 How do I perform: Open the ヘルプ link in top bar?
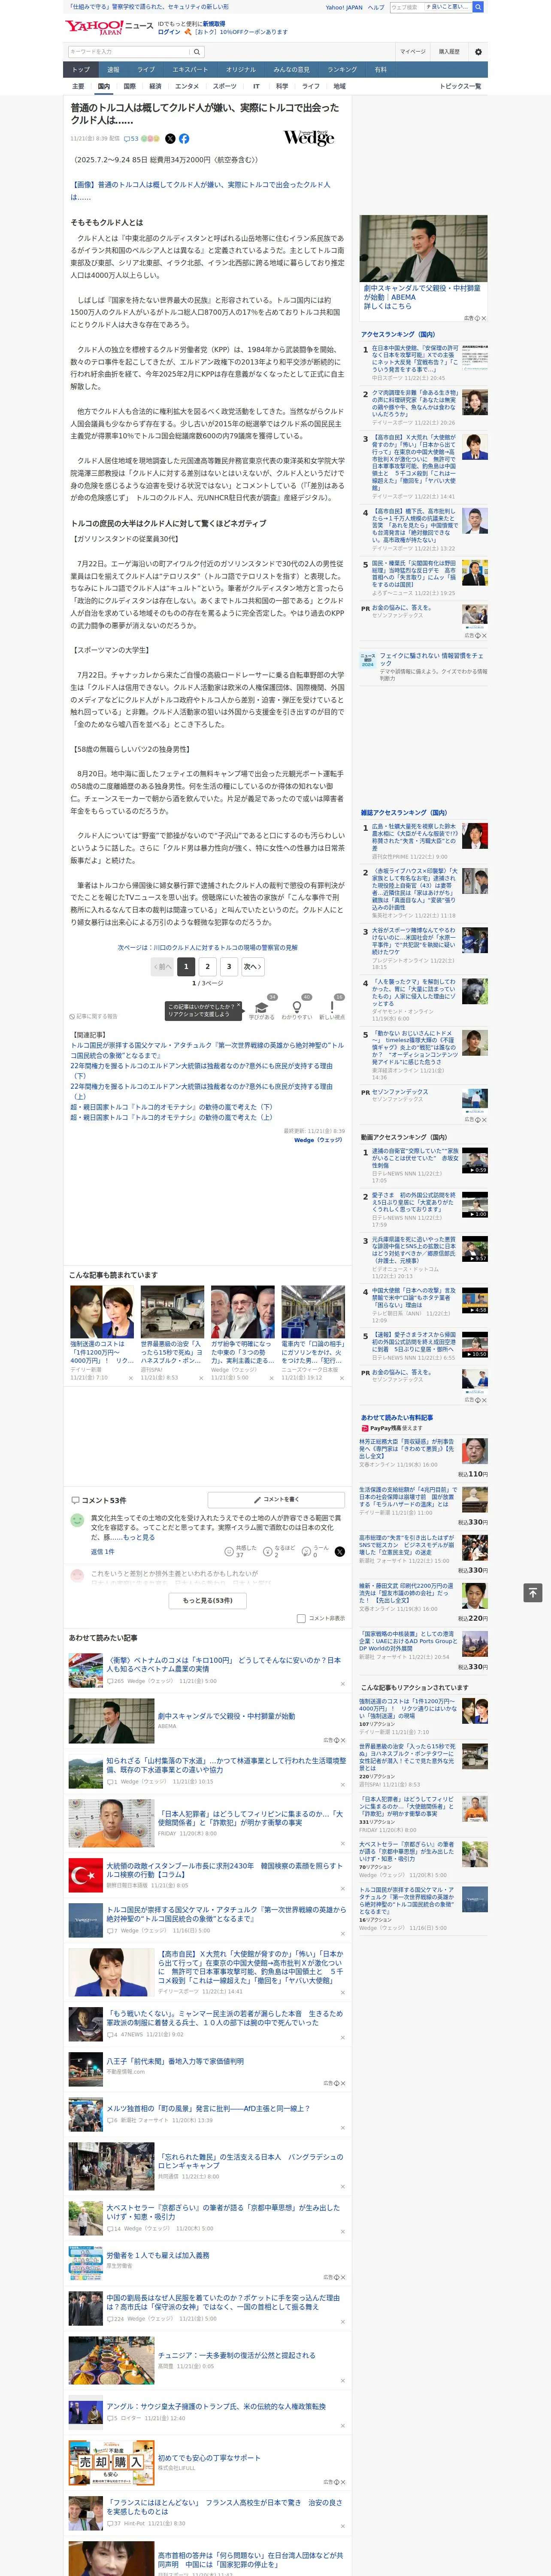(x=376, y=7)
